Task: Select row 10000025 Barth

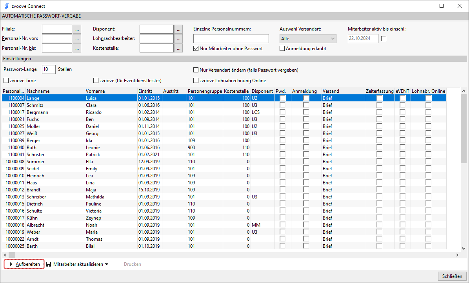Action: pyautogui.click(x=224, y=246)
